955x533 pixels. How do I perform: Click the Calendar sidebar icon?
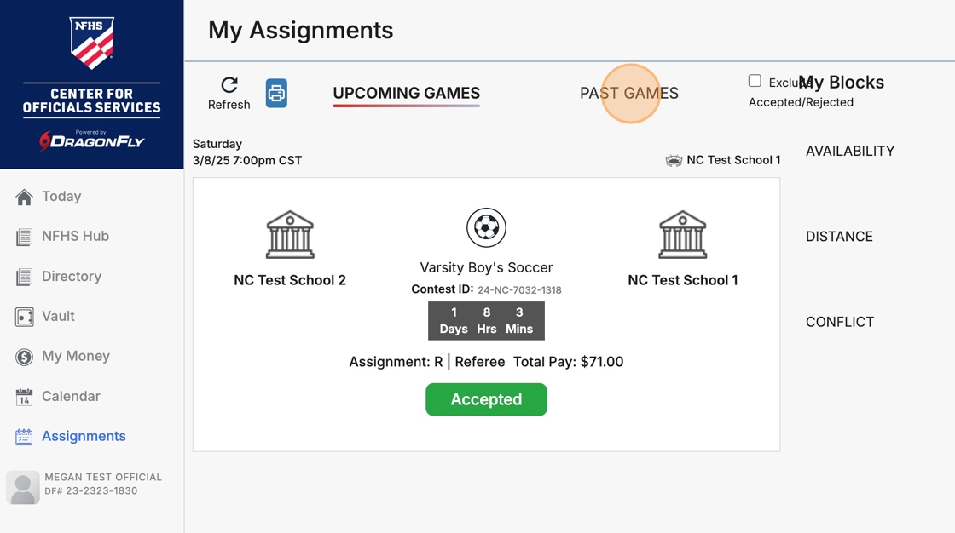24,397
